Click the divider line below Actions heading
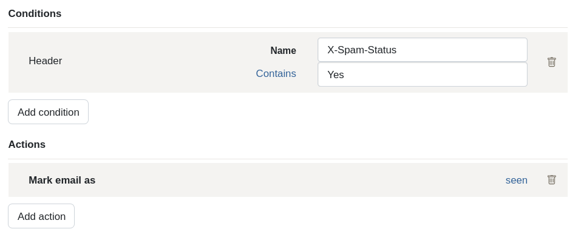This screenshot has height=249, width=578. click(x=288, y=159)
